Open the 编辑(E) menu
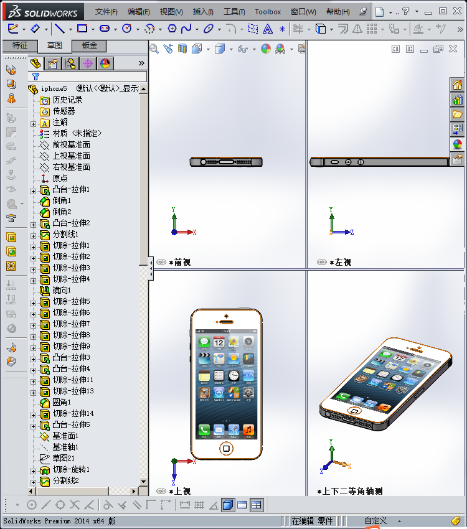The width and height of the screenshot is (467, 529). (x=139, y=12)
